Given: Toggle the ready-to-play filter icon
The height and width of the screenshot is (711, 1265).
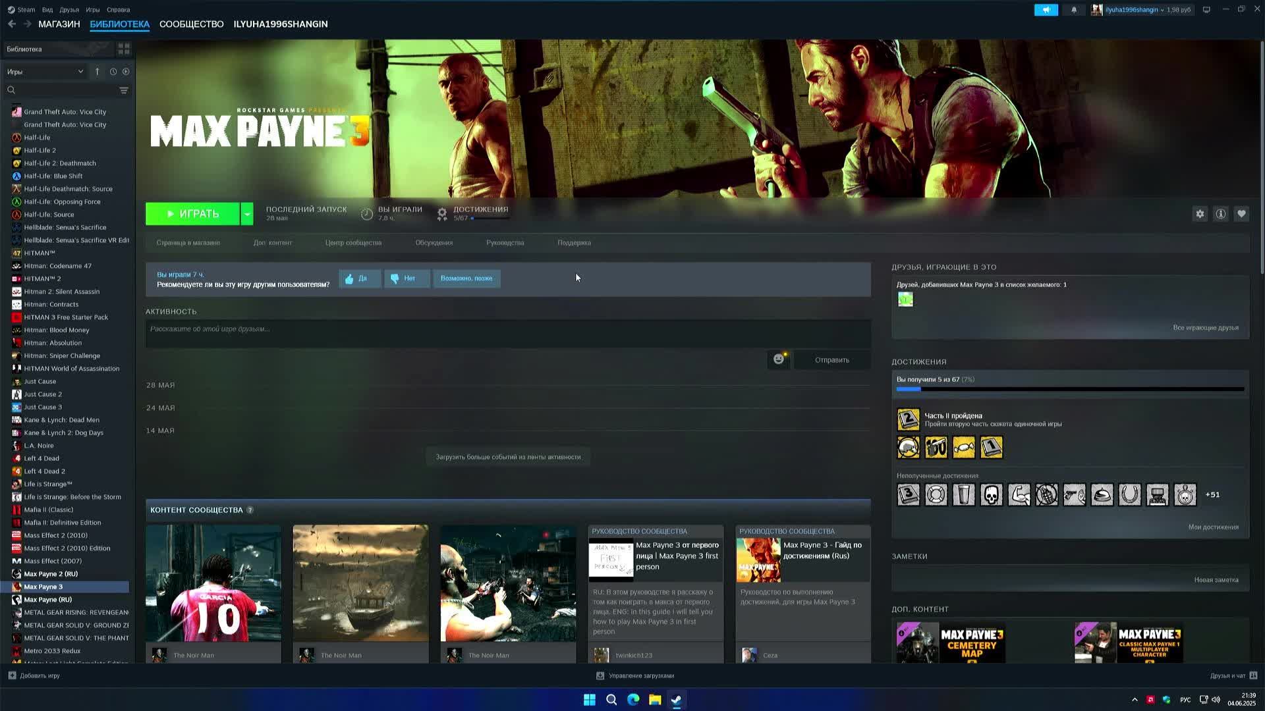Looking at the screenshot, I should [126, 72].
